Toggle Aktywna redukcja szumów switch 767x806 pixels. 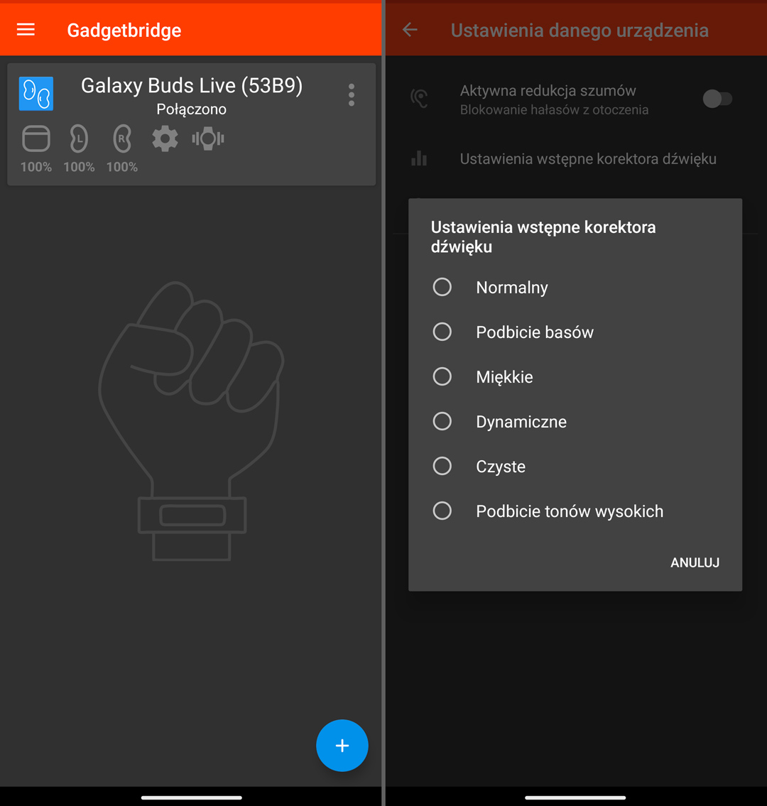click(x=718, y=99)
